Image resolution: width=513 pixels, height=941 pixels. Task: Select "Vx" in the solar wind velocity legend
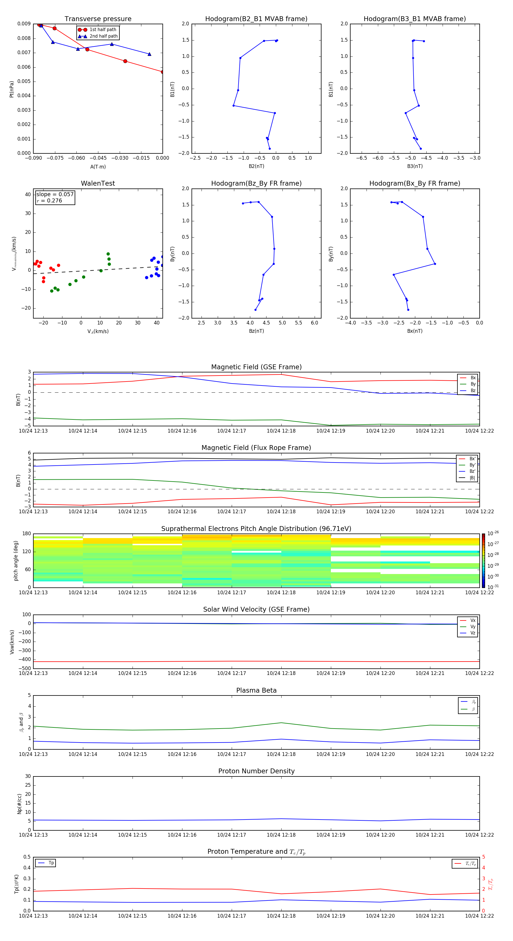(468, 620)
